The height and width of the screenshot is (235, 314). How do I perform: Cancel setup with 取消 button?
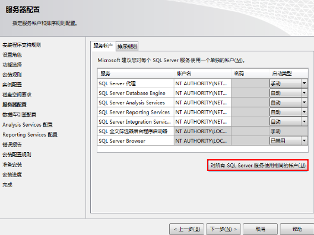(261, 229)
